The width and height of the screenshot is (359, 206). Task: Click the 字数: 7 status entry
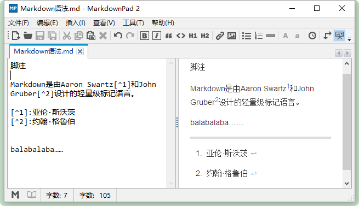tap(56, 196)
